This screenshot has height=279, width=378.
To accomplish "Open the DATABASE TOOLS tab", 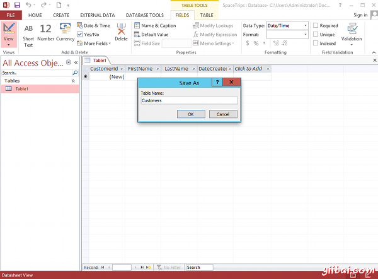I will click(145, 15).
